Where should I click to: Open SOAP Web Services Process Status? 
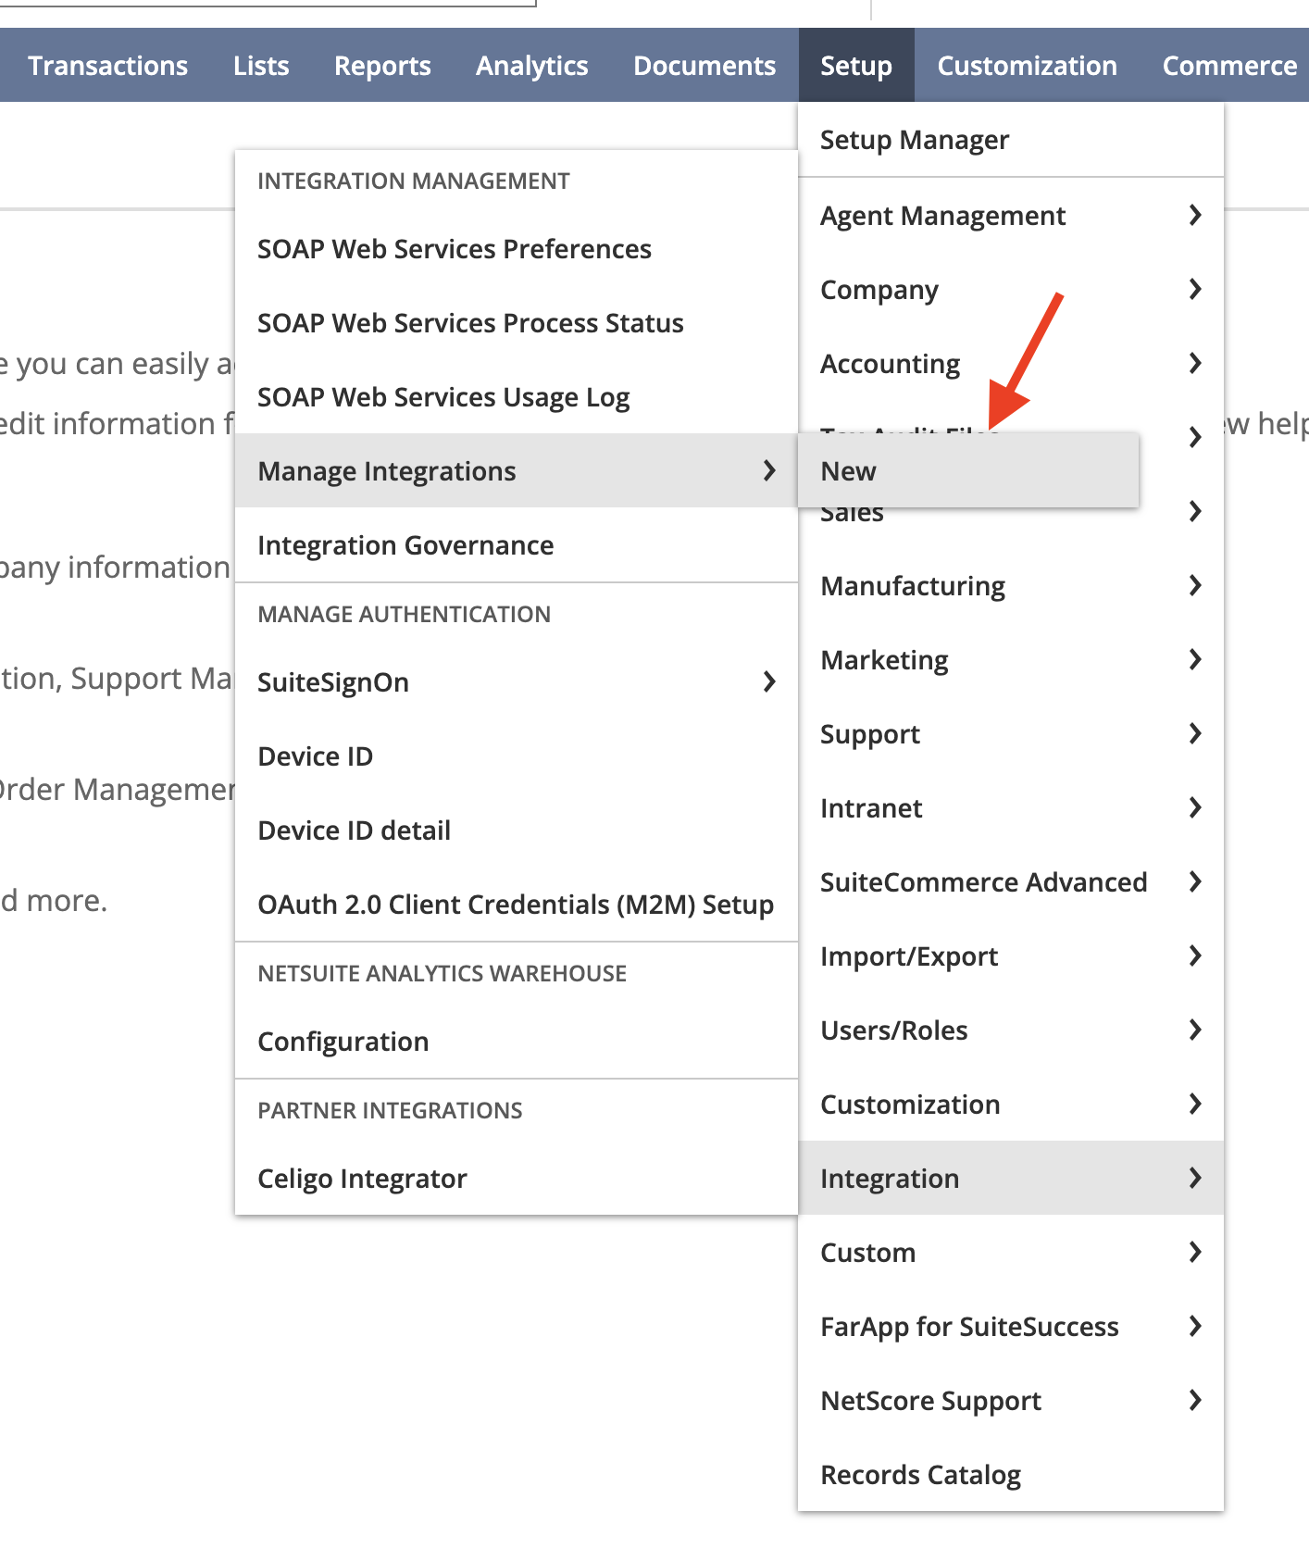[517, 323]
